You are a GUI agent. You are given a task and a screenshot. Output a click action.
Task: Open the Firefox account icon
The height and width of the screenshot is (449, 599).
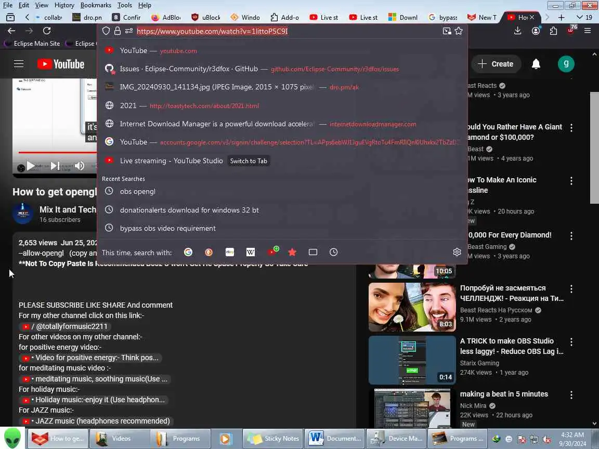(536, 31)
